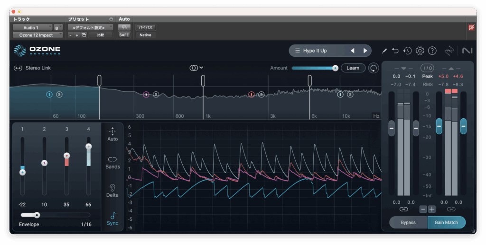Expand the Ozone 12 Impact plugin selector
Image resolution: width=486 pixels, height=245 pixels.
37,35
